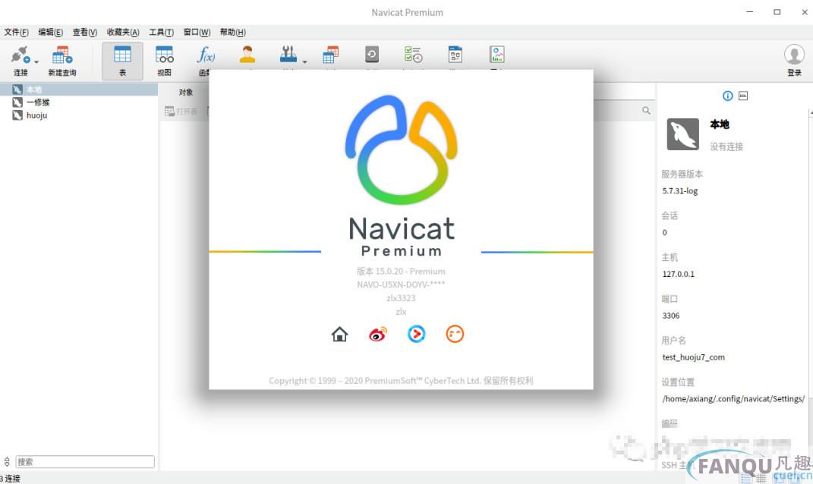Screen dimensions: 813x484
Task: Click the f(x) function toolbar icon
Action: coord(206,55)
